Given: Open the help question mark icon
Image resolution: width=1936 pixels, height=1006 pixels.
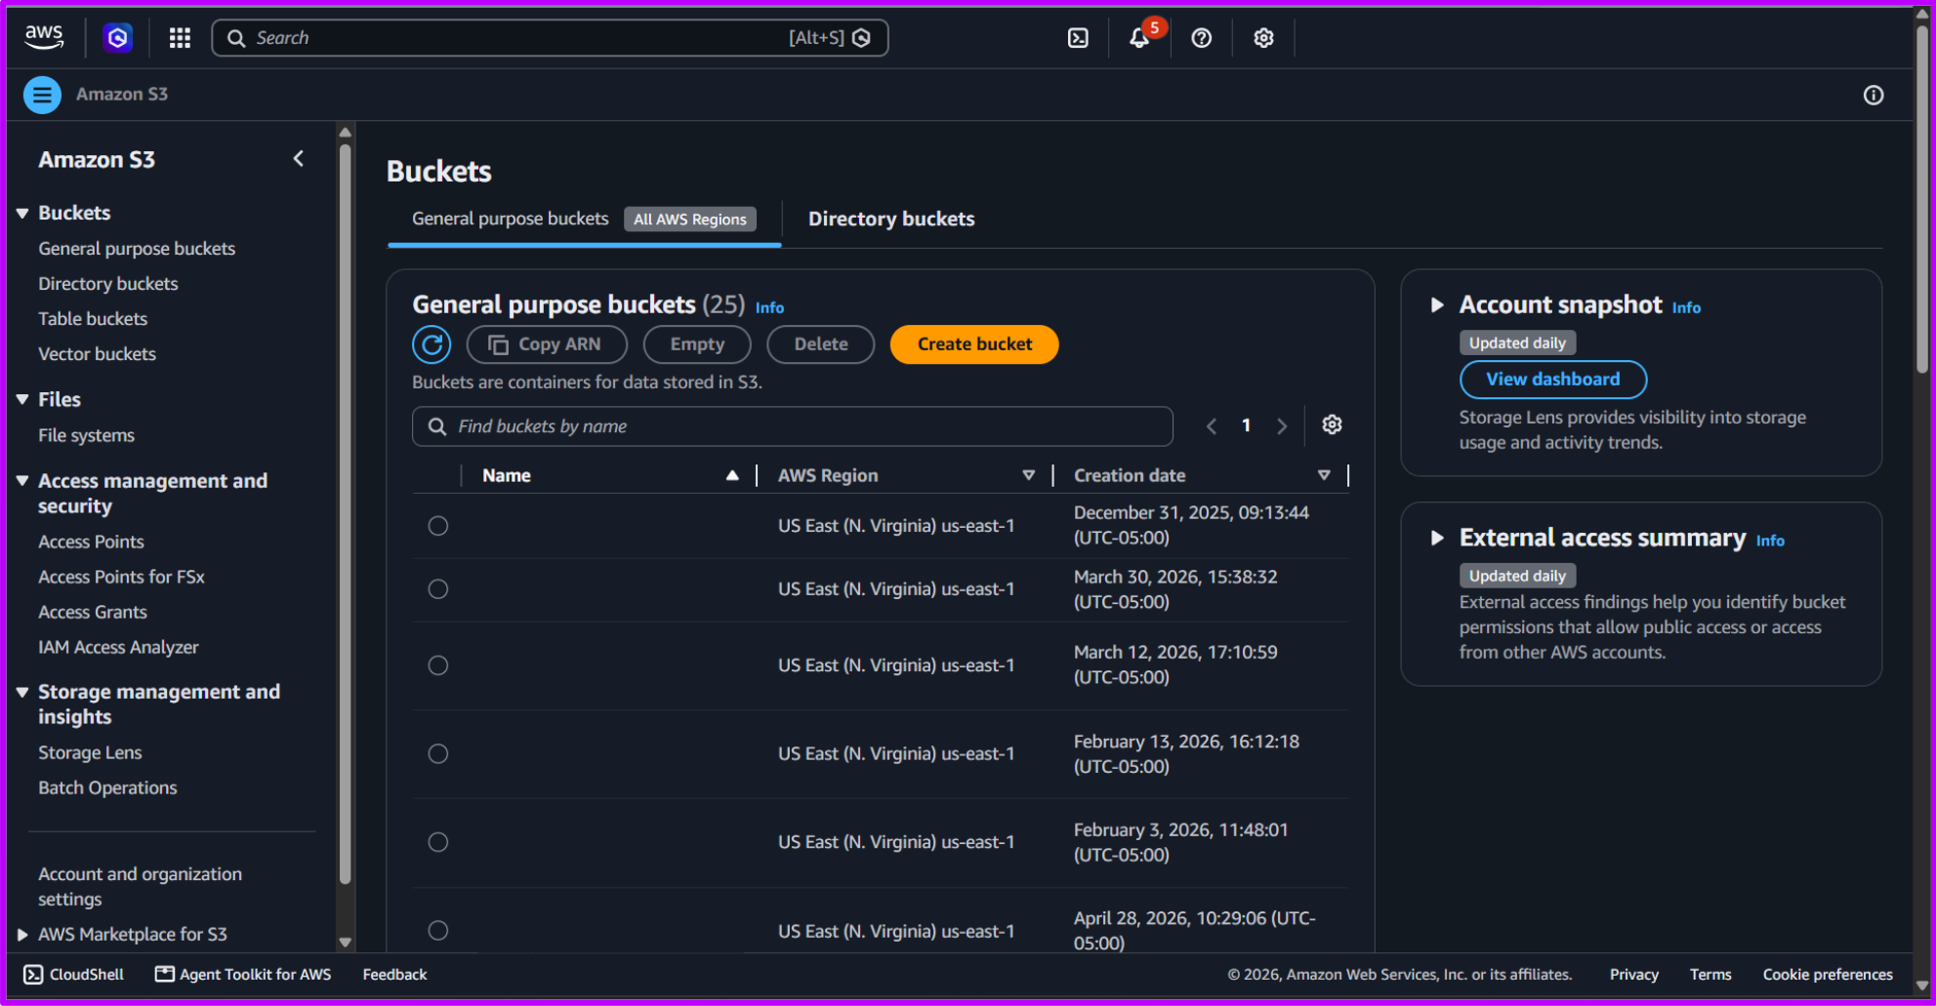Looking at the screenshot, I should tap(1202, 38).
